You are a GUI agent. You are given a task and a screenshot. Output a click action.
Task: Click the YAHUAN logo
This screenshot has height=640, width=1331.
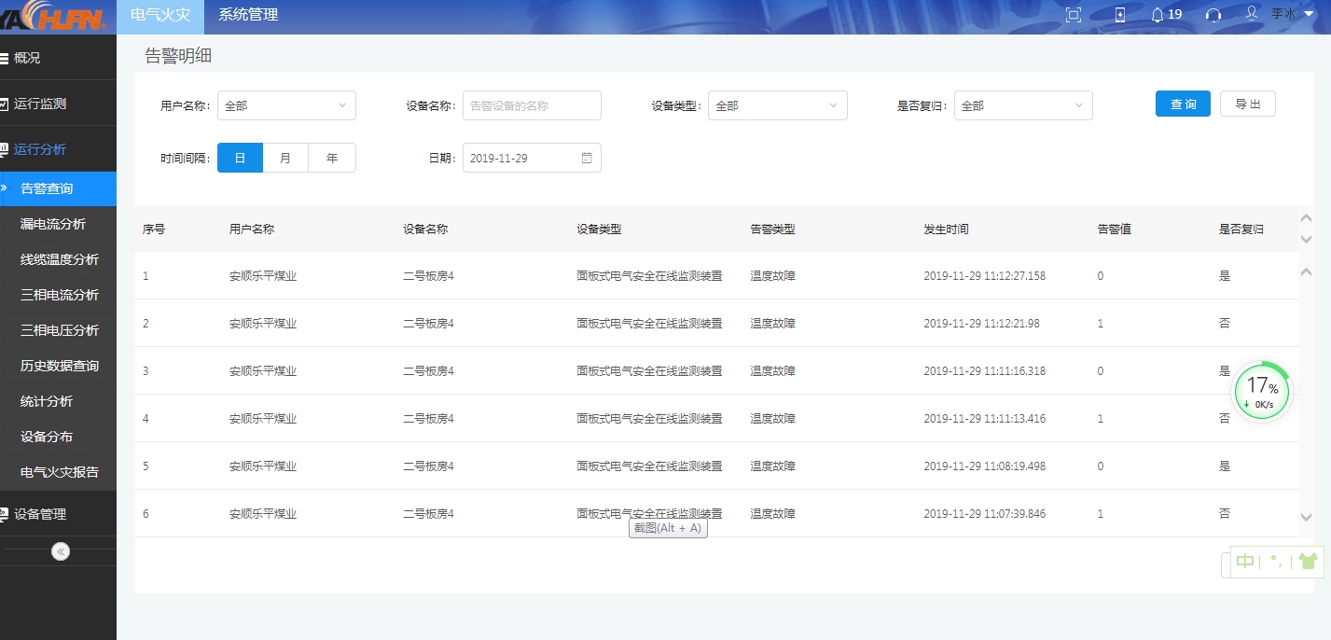53,17
